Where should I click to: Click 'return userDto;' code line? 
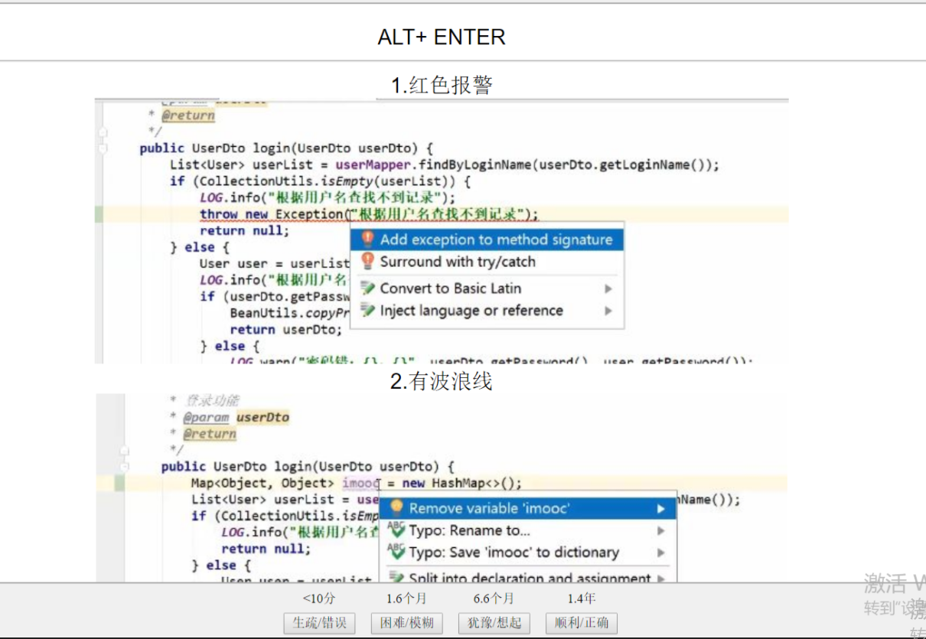(286, 330)
